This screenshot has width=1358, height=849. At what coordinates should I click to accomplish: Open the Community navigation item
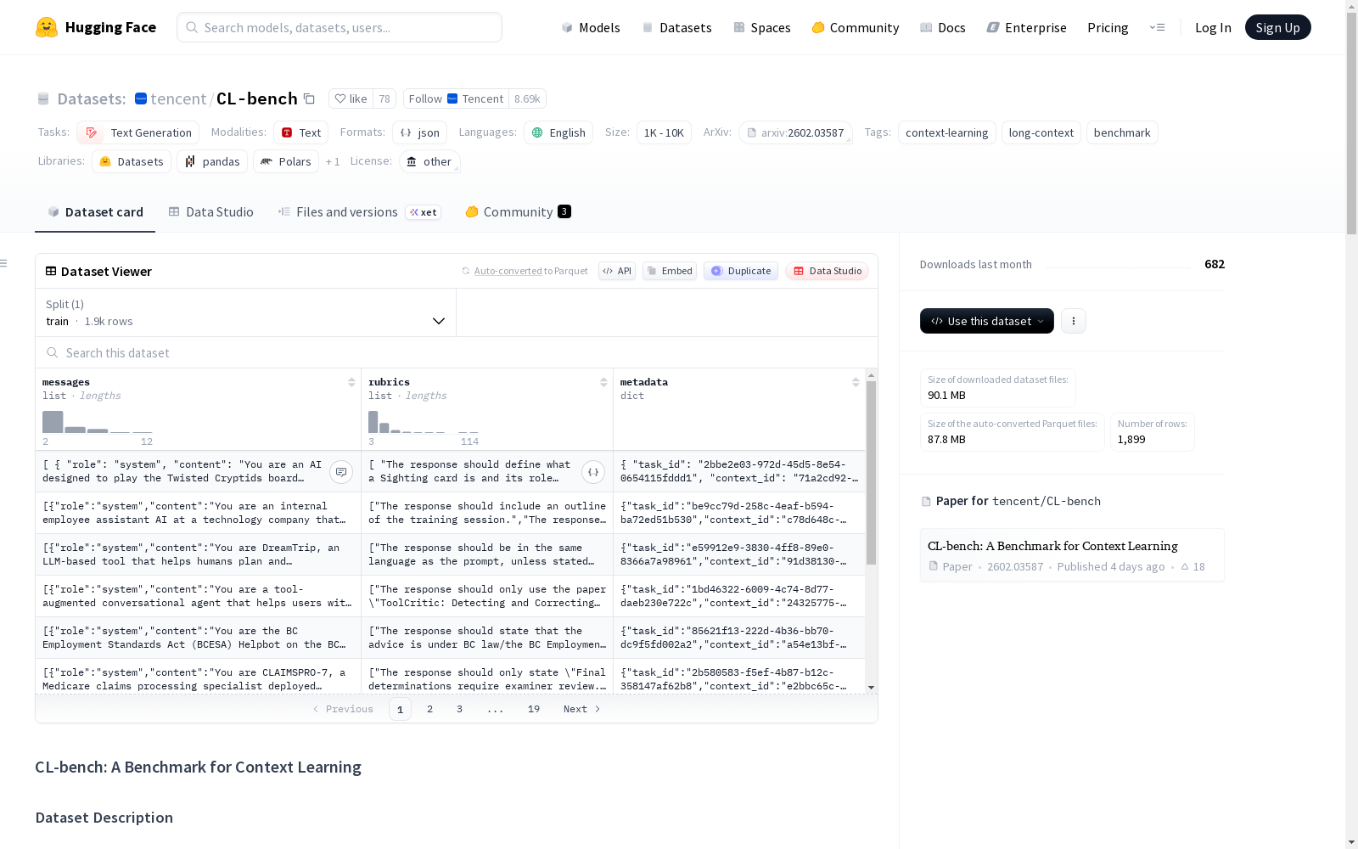click(x=856, y=27)
